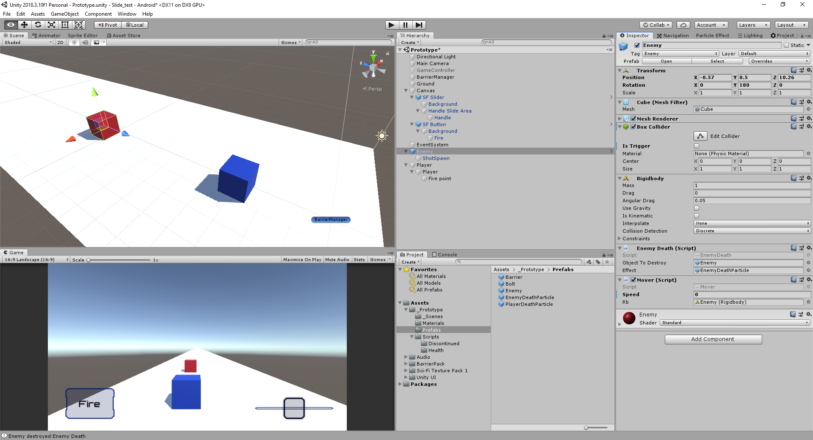Toggle Static checkbox
The image size is (813, 440).
point(786,45)
